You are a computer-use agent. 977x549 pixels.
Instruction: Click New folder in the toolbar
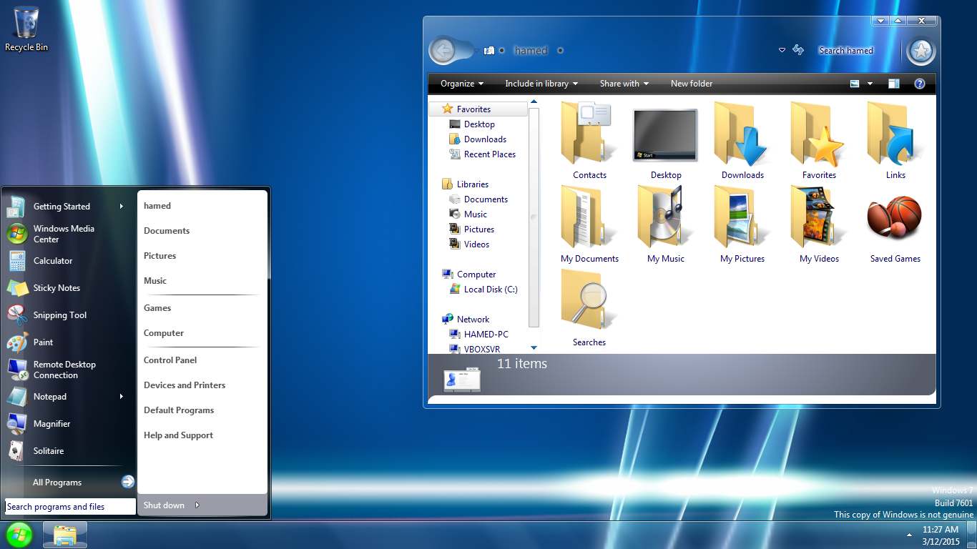click(x=691, y=84)
